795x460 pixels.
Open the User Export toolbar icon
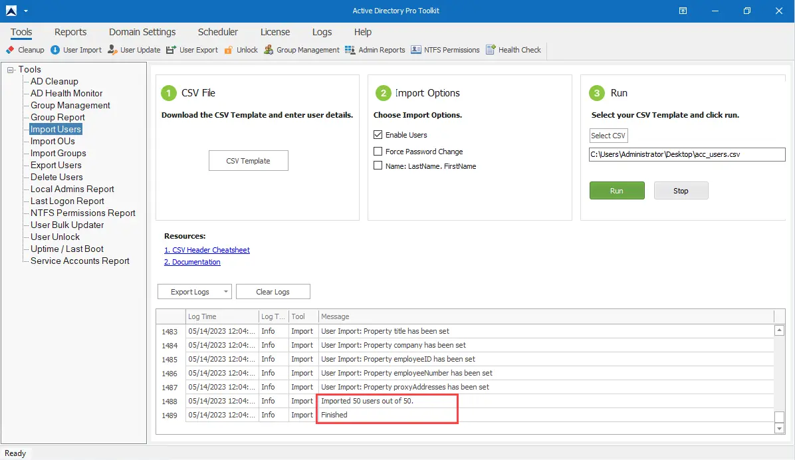tap(171, 50)
